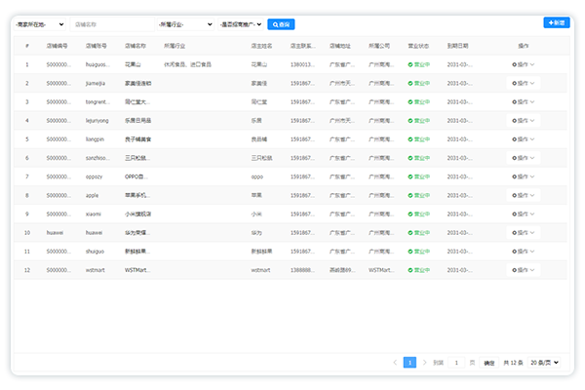Open the 所属行业 industry dropdown
Image resolution: width=585 pixels, height=390 pixels.
pyautogui.click(x=184, y=23)
